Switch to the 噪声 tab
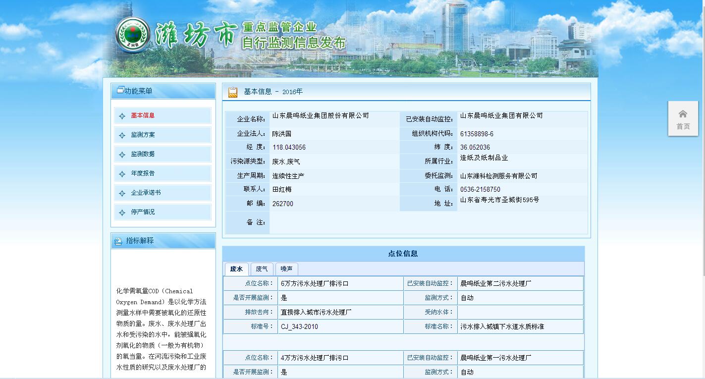This screenshot has width=705, height=379. (x=286, y=269)
